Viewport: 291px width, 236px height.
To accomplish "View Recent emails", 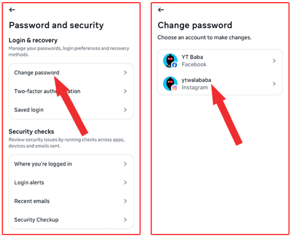I will point(71,201).
